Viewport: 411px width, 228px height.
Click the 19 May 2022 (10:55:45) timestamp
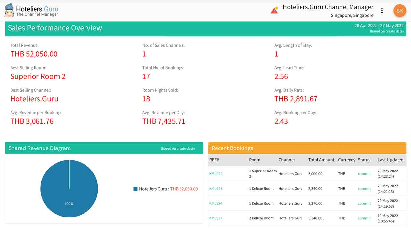(388, 218)
